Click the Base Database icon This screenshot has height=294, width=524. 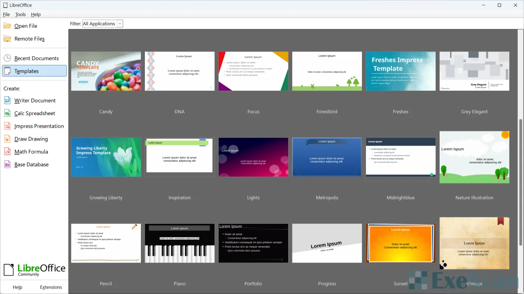tap(7, 165)
